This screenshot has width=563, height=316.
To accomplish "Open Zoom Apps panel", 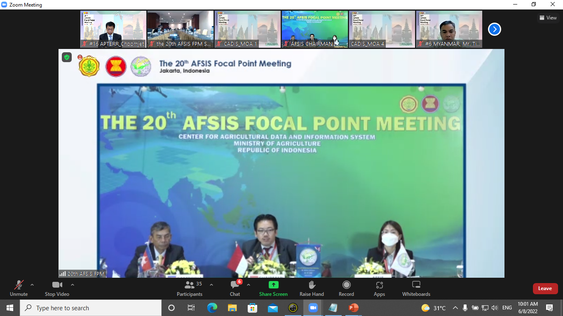I will tap(379, 288).
